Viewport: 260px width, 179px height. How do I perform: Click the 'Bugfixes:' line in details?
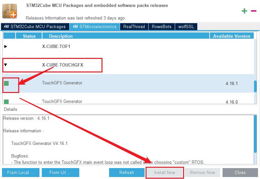[x=20, y=156]
